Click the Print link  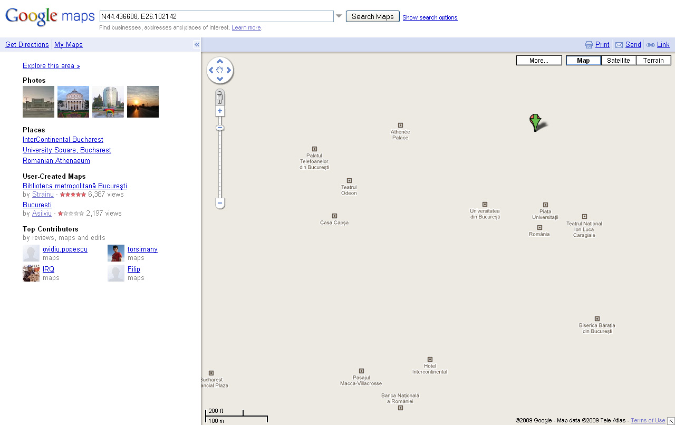pos(602,45)
